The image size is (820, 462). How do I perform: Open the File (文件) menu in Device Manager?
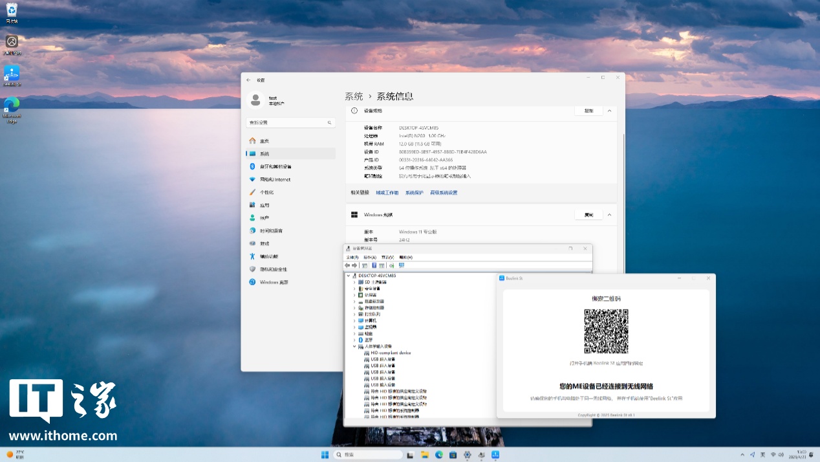point(352,257)
